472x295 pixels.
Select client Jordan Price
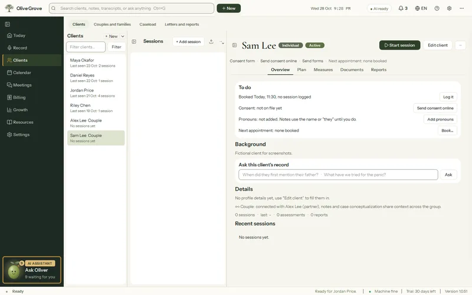pyautogui.click(x=96, y=93)
